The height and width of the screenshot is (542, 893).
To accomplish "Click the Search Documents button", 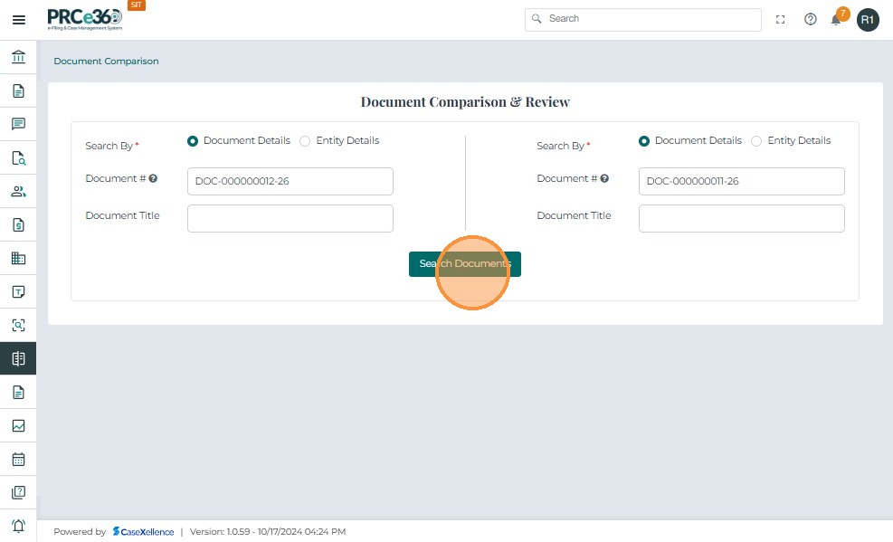I will click(464, 264).
